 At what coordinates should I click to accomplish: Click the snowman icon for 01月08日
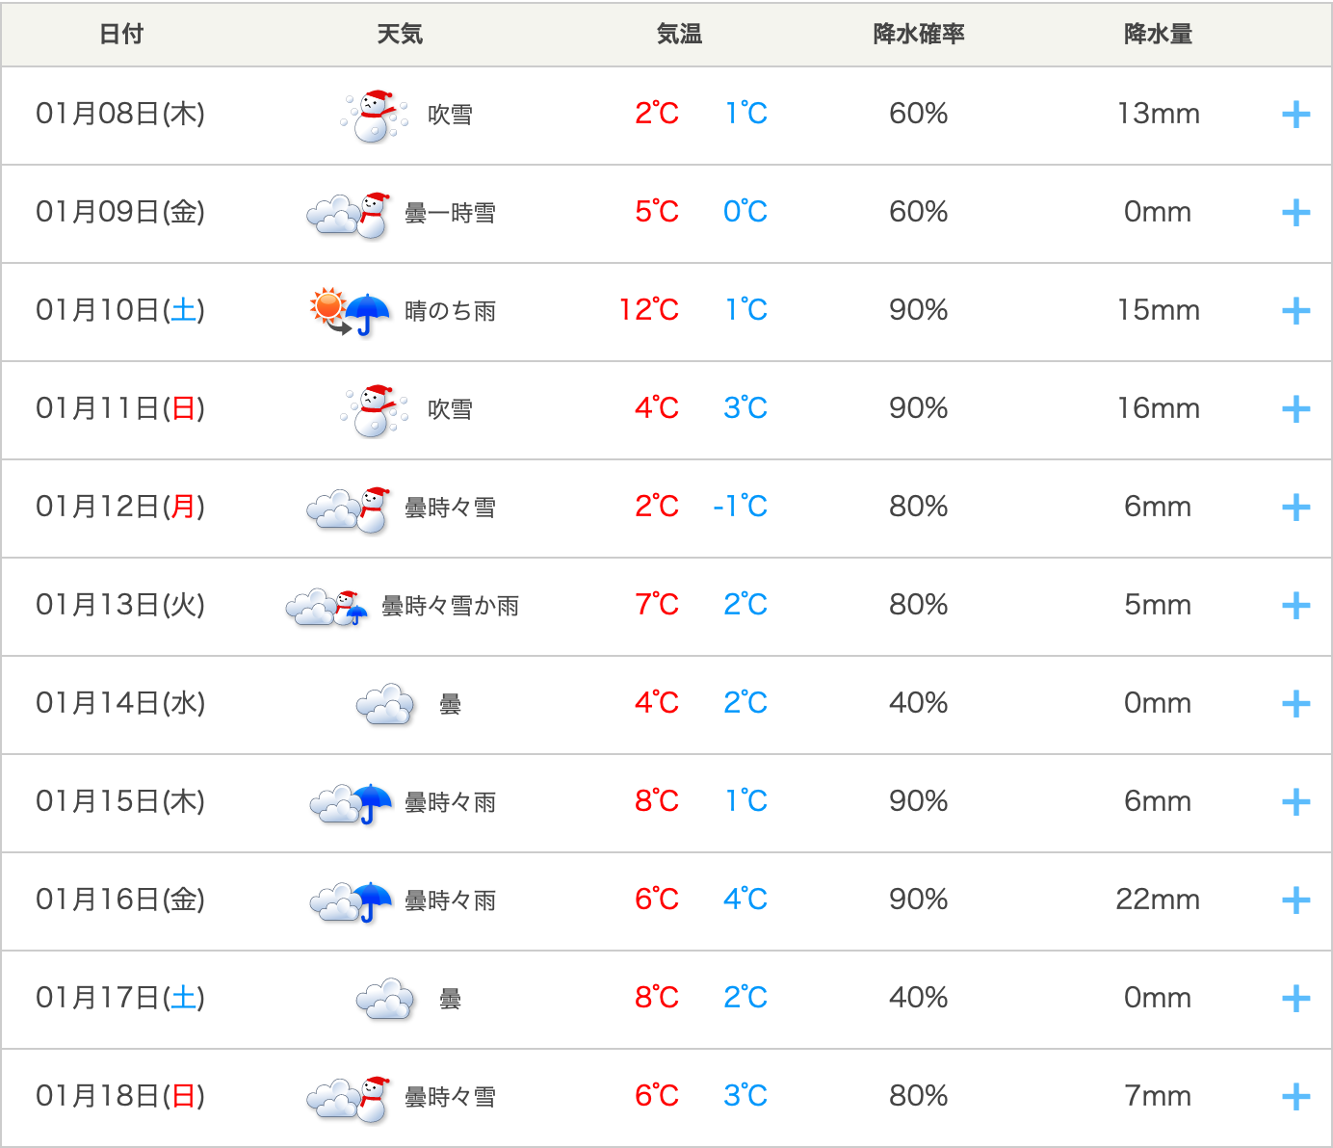coord(374,116)
